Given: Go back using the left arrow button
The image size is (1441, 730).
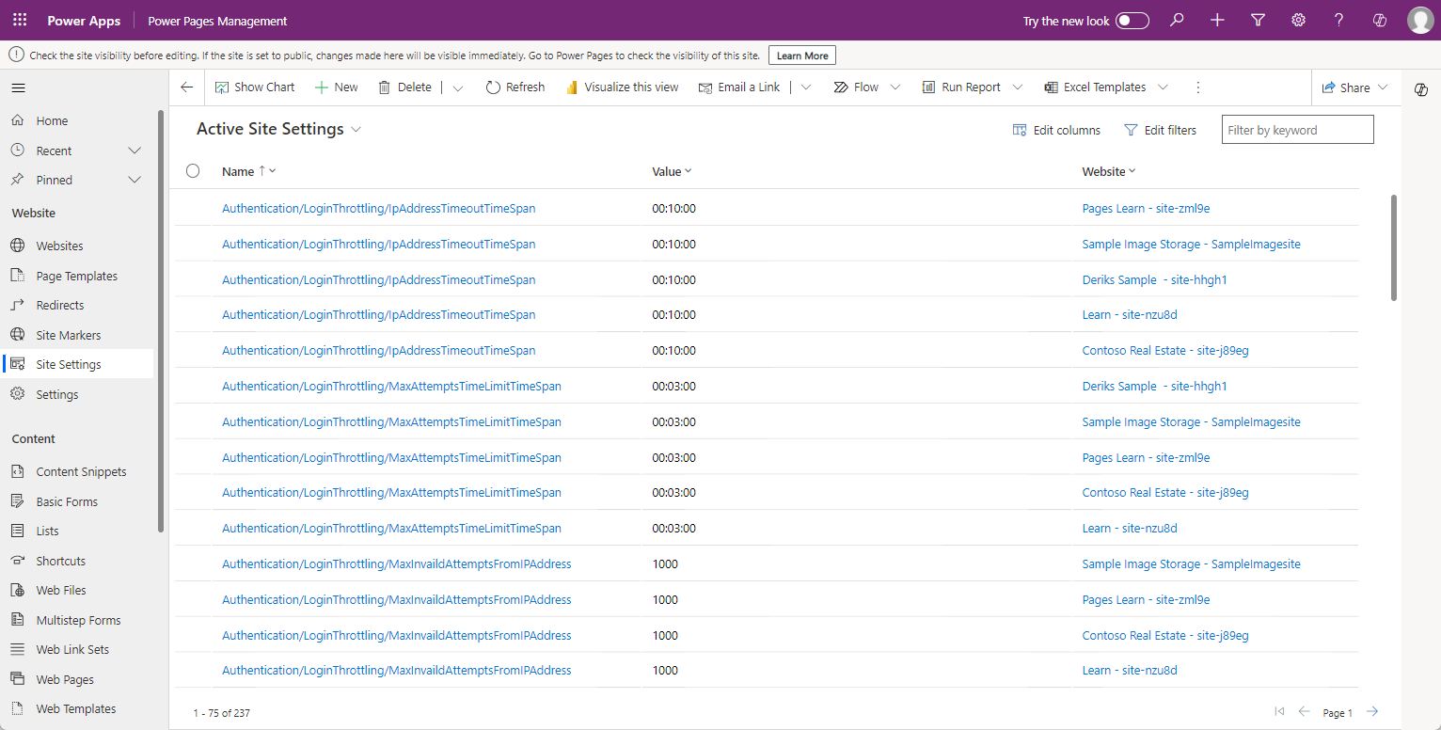Looking at the screenshot, I should [186, 87].
